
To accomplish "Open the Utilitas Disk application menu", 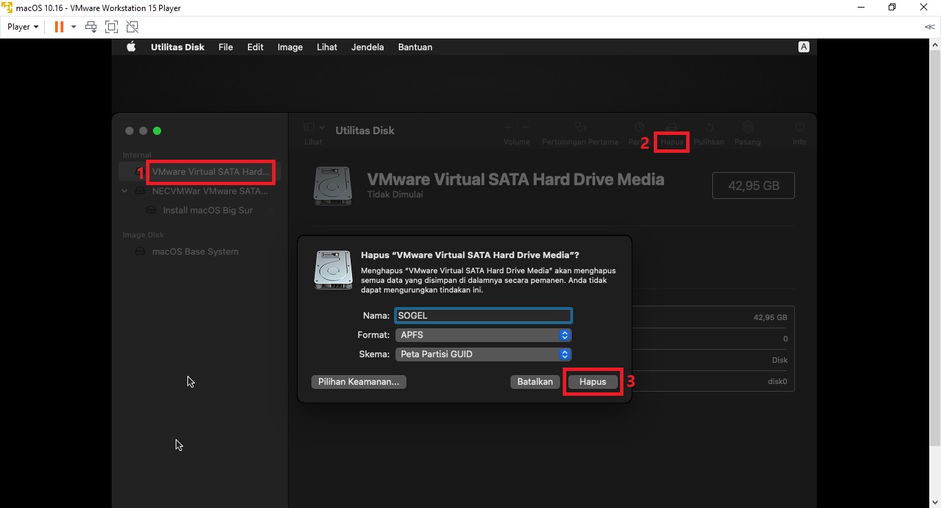I will tap(178, 47).
